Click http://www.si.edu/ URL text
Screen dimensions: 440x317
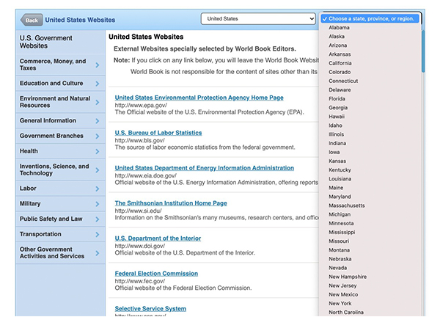pos(138,211)
